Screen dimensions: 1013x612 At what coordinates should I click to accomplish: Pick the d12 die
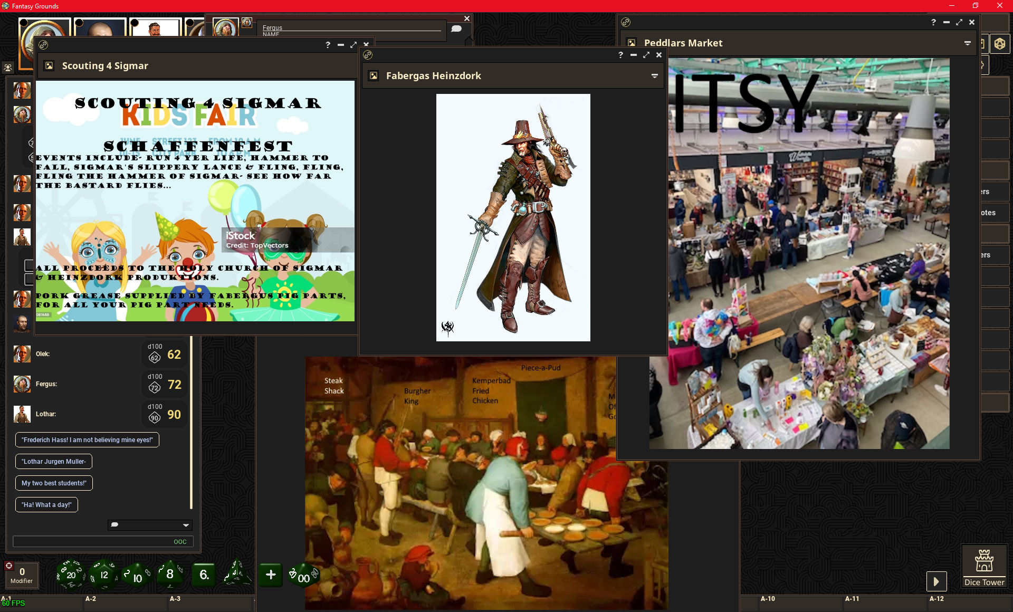pos(104,575)
